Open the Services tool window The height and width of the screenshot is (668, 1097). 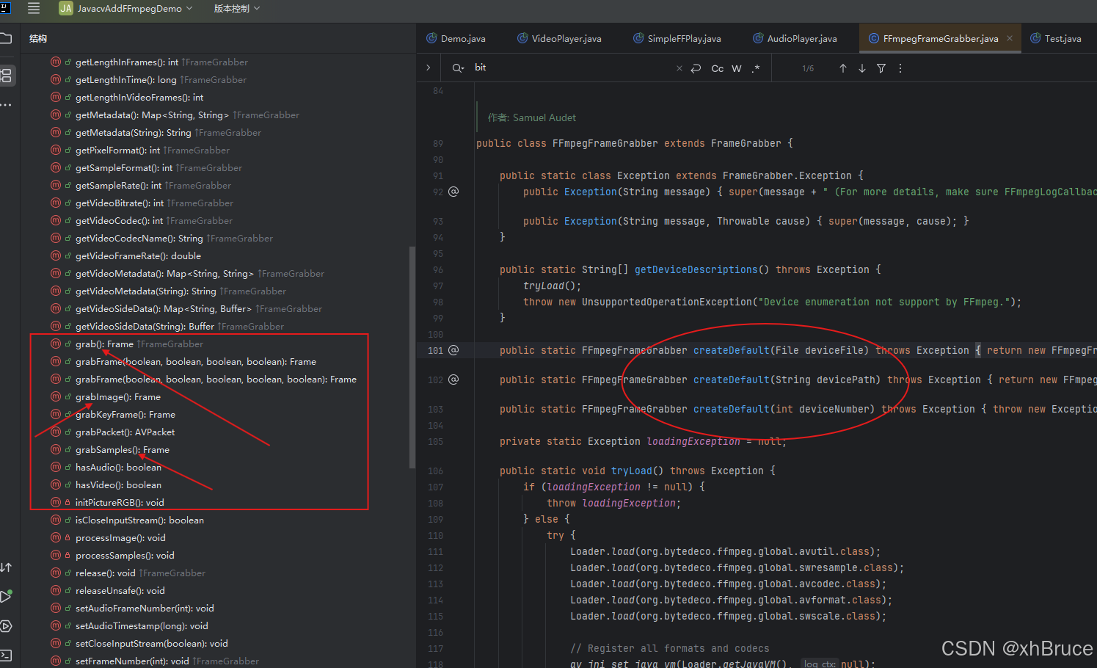[x=6, y=626]
